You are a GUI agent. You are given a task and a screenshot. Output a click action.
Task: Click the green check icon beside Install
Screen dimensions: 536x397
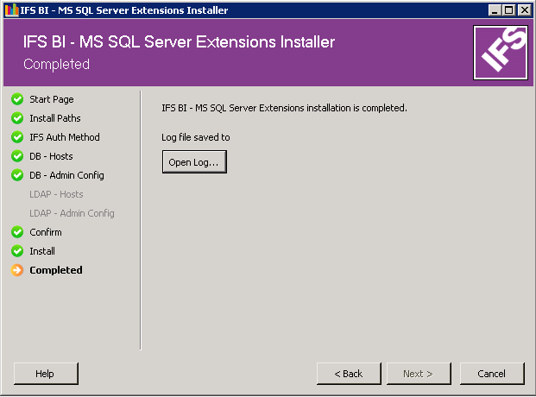point(17,251)
